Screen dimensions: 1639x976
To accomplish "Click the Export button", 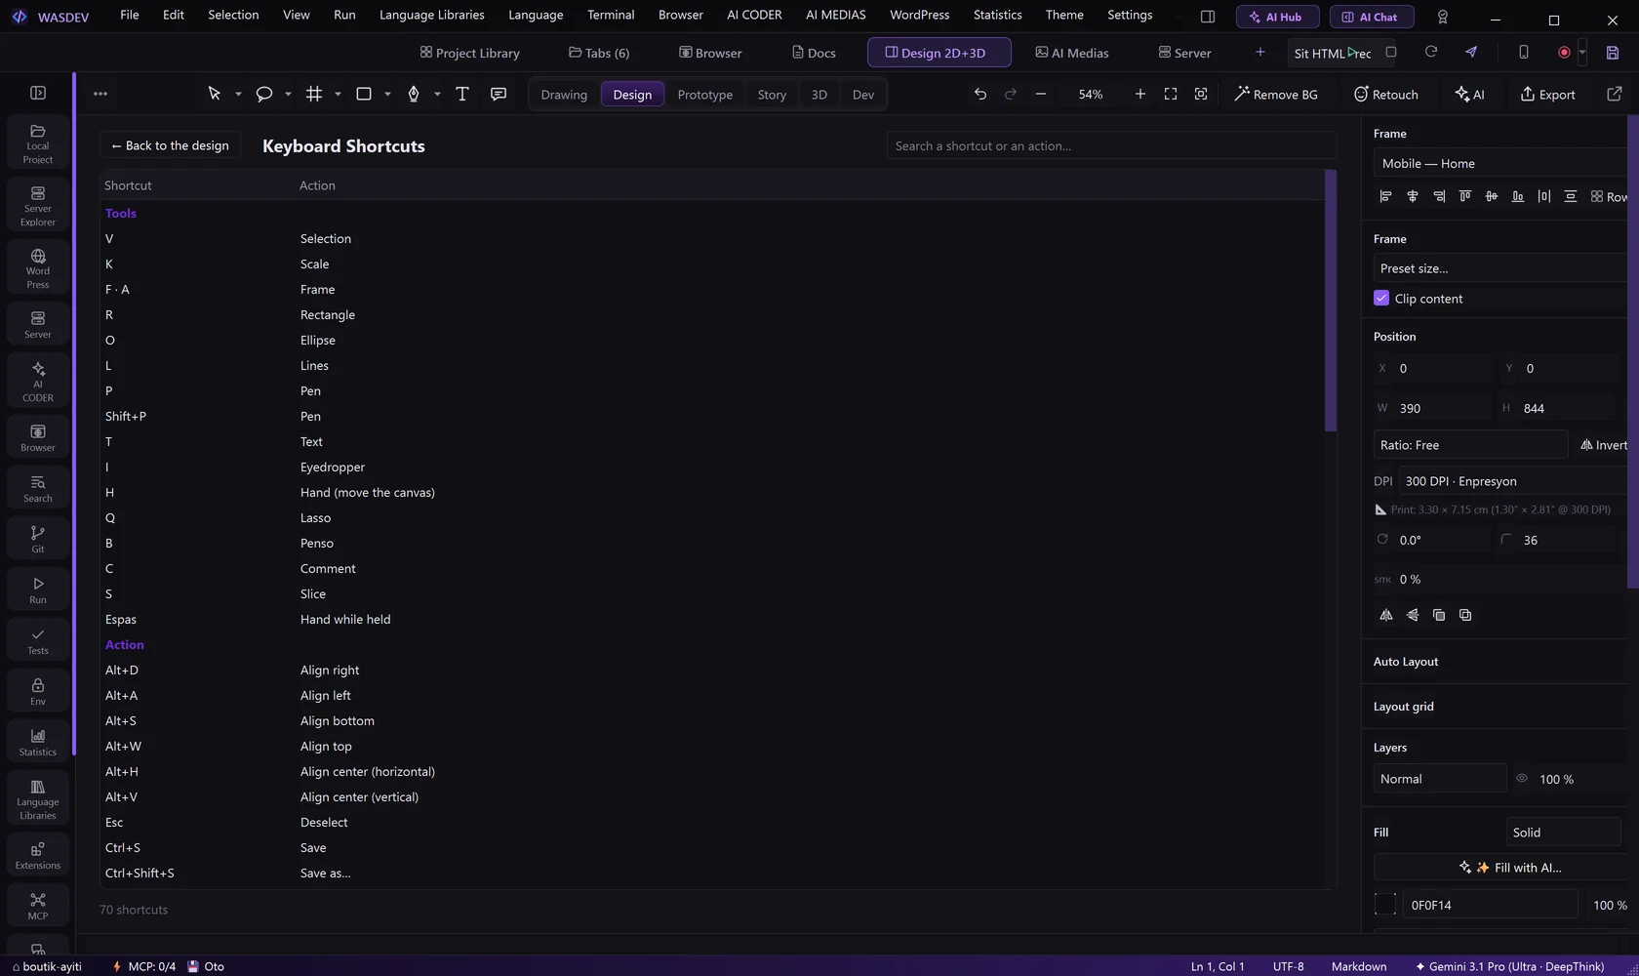I will tap(1547, 94).
